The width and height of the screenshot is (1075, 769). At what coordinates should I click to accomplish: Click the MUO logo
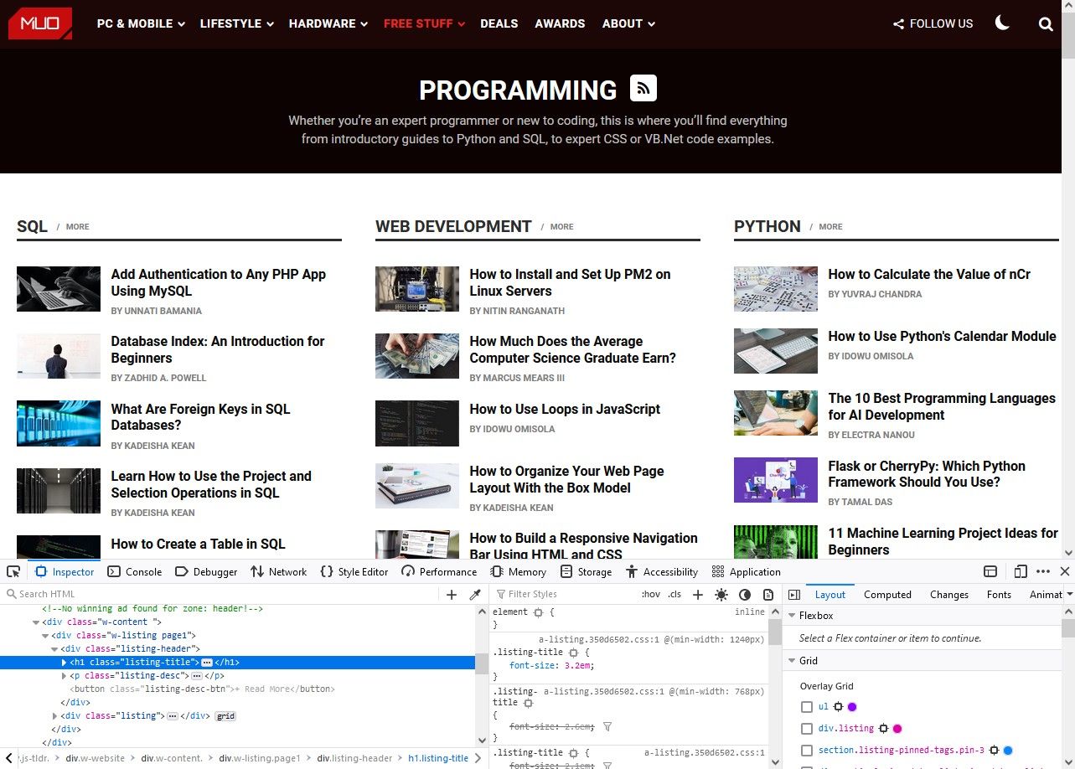[x=40, y=23]
